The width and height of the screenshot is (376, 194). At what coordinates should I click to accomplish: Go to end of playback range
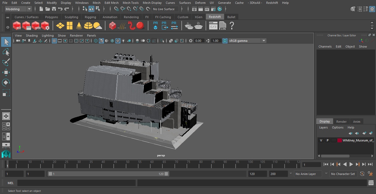(370, 164)
